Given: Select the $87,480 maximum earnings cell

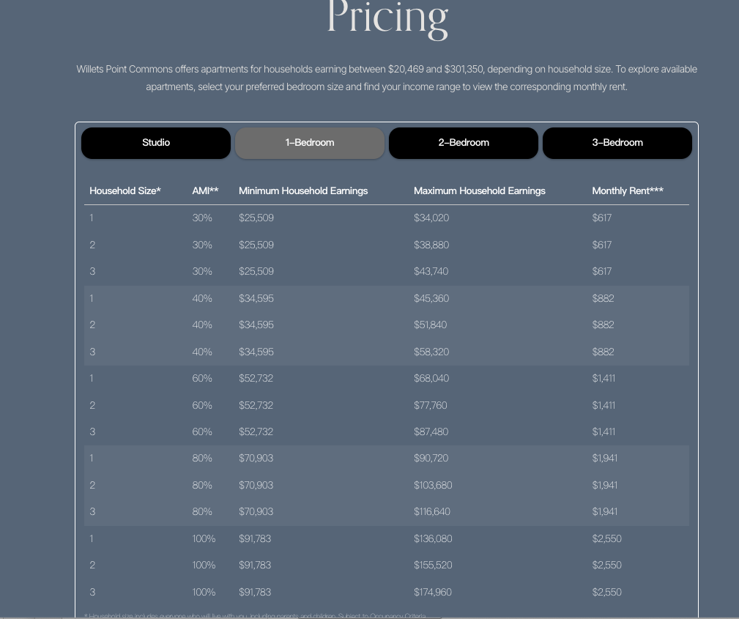Looking at the screenshot, I should 431,431.
